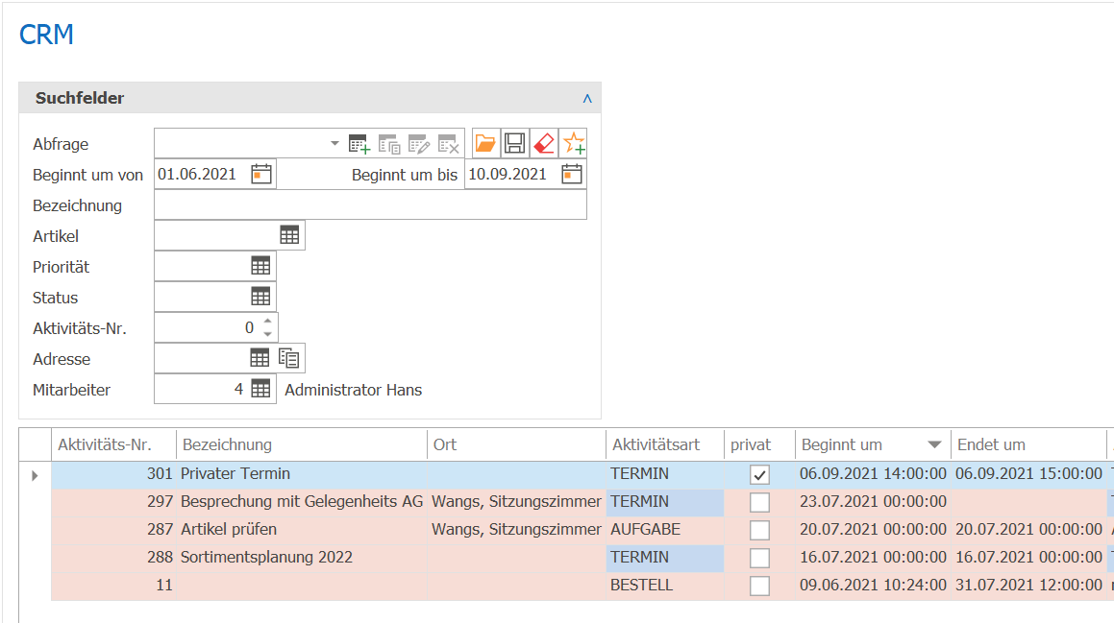Open Priorität lookup table icon
Image resolution: width=1114 pixels, height=623 pixels.
(x=260, y=265)
